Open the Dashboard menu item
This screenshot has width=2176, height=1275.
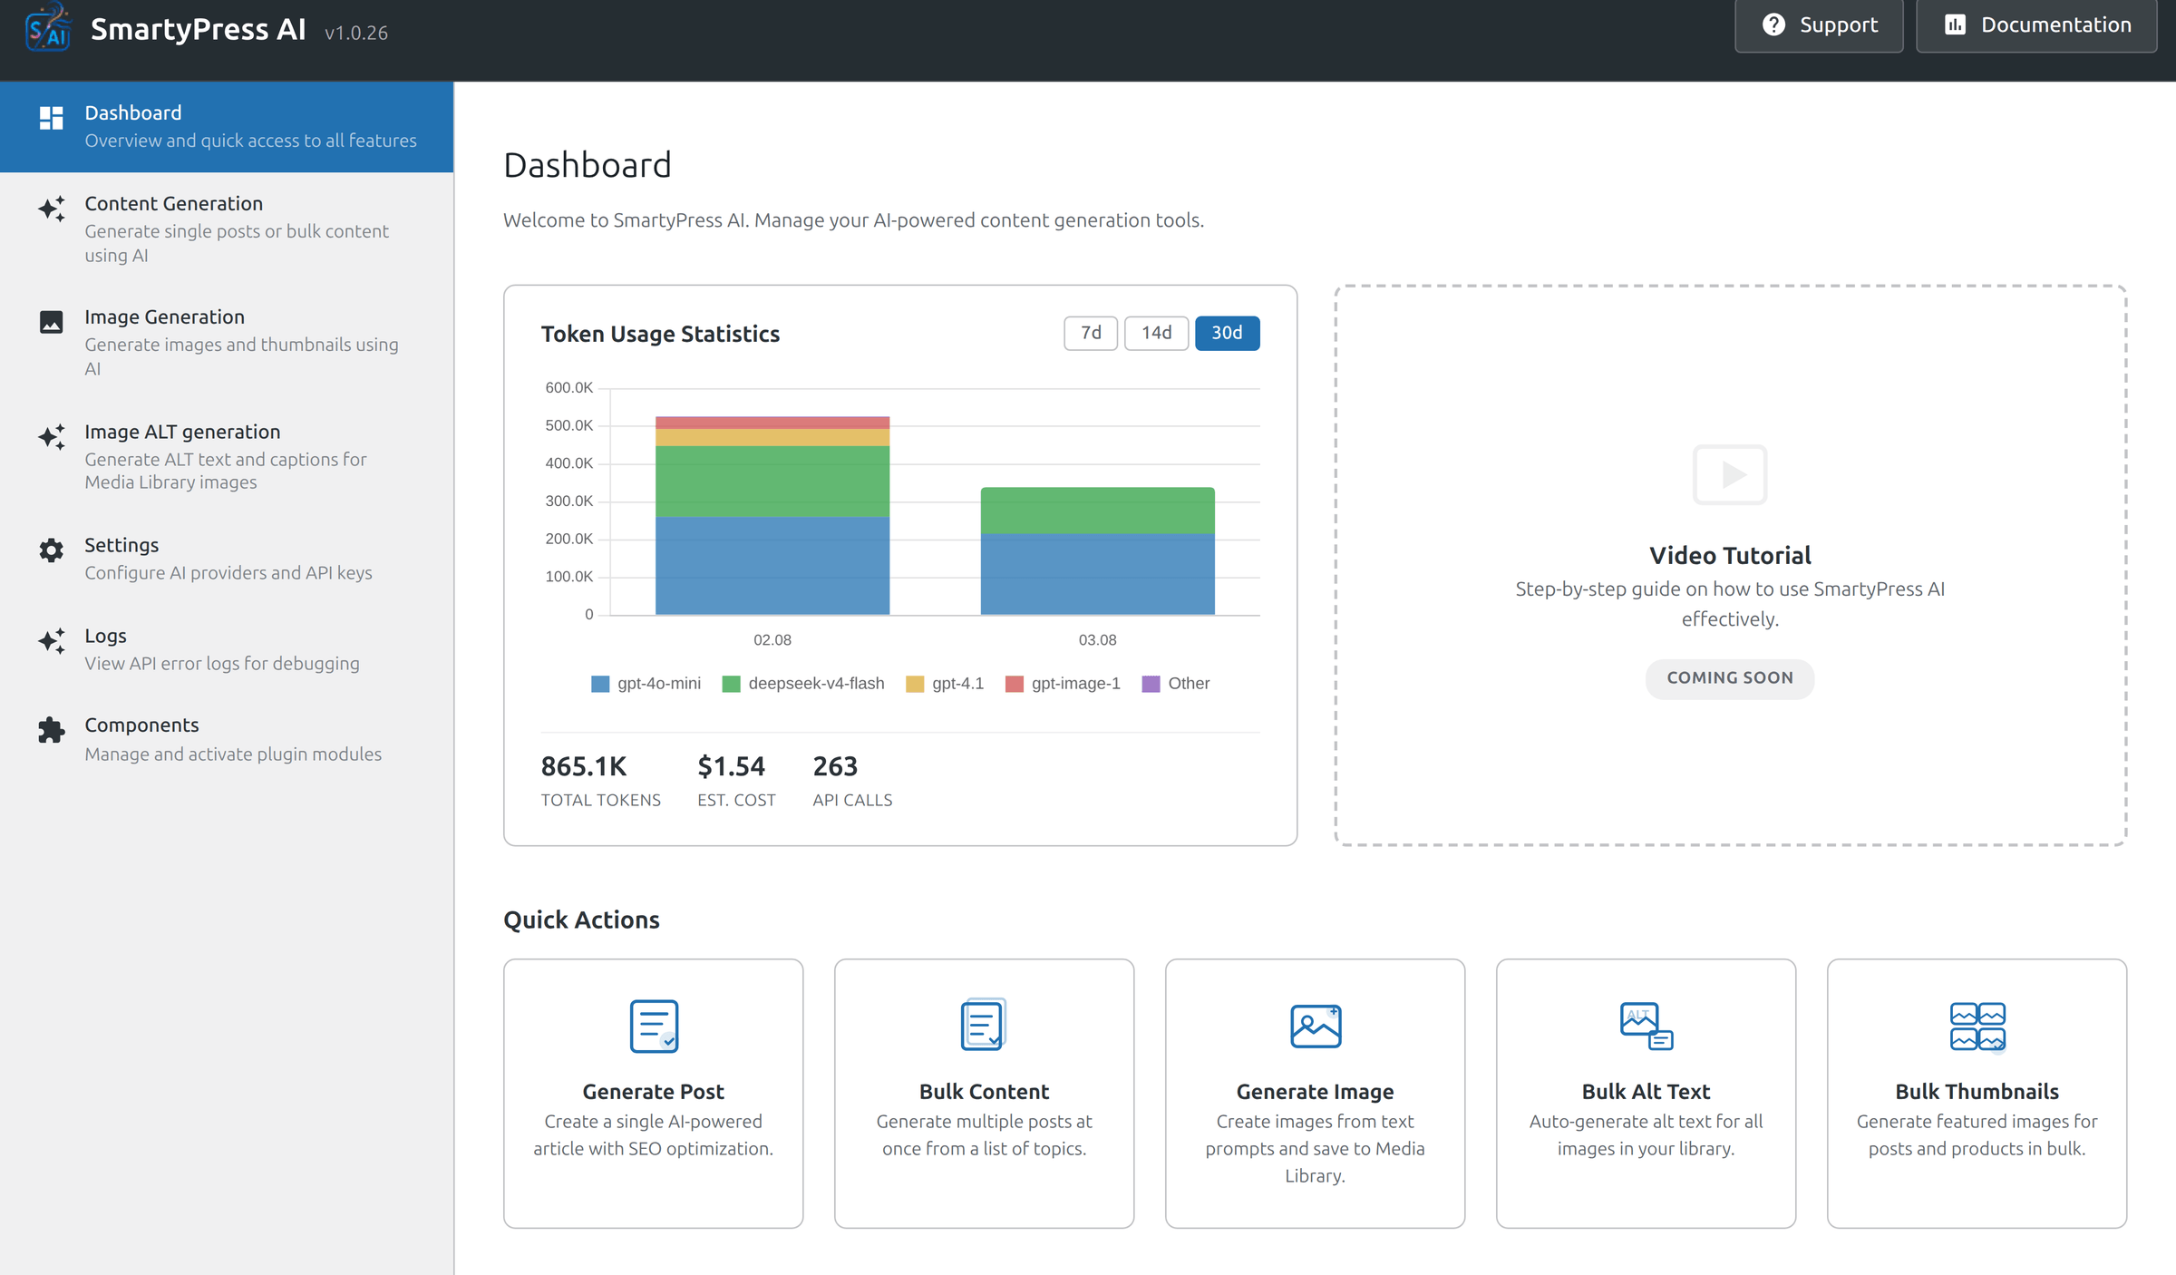coord(227,127)
